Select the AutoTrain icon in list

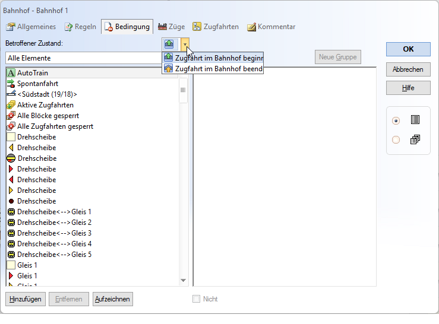[x=11, y=72]
